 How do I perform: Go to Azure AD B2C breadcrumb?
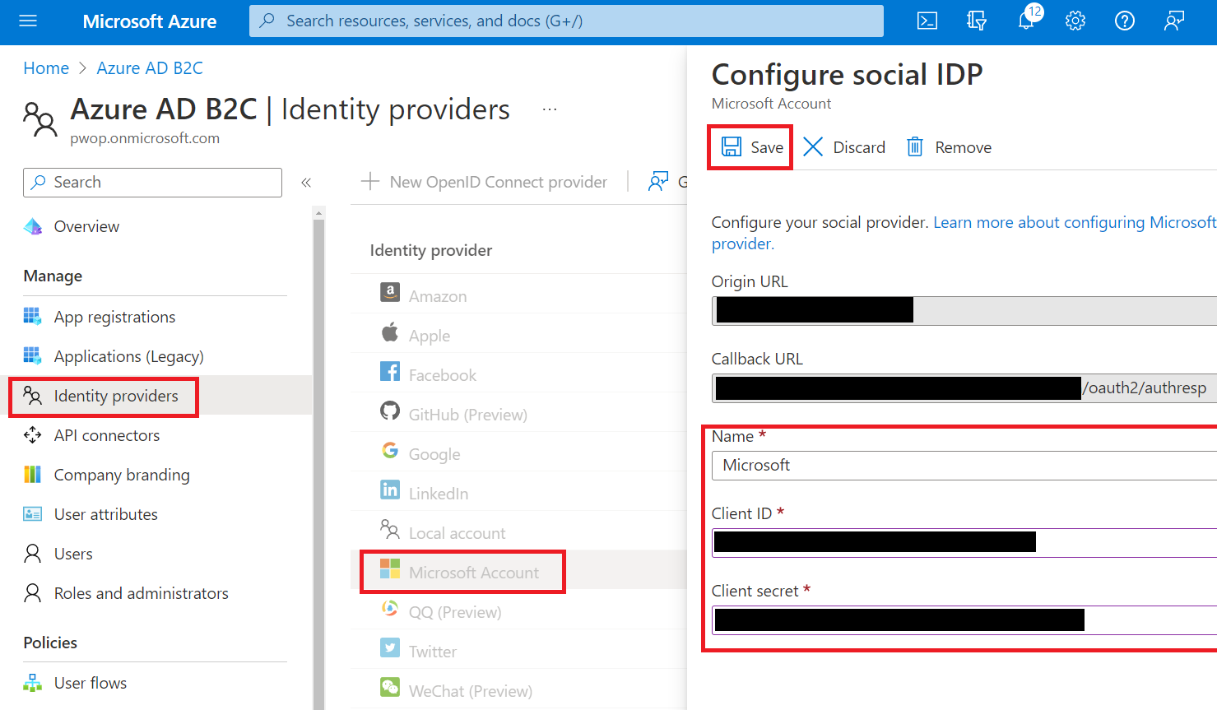150,68
